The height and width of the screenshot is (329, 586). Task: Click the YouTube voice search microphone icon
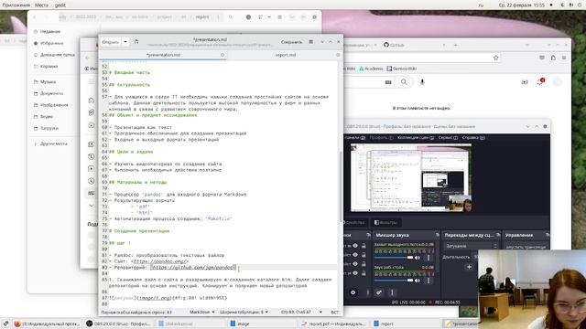422,82
